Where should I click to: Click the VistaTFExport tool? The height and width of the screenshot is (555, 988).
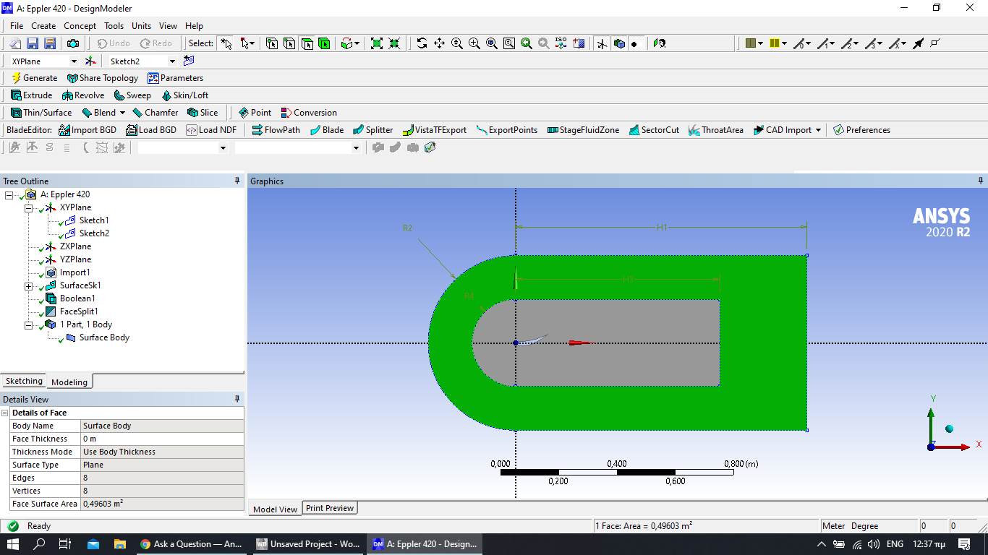[434, 130]
